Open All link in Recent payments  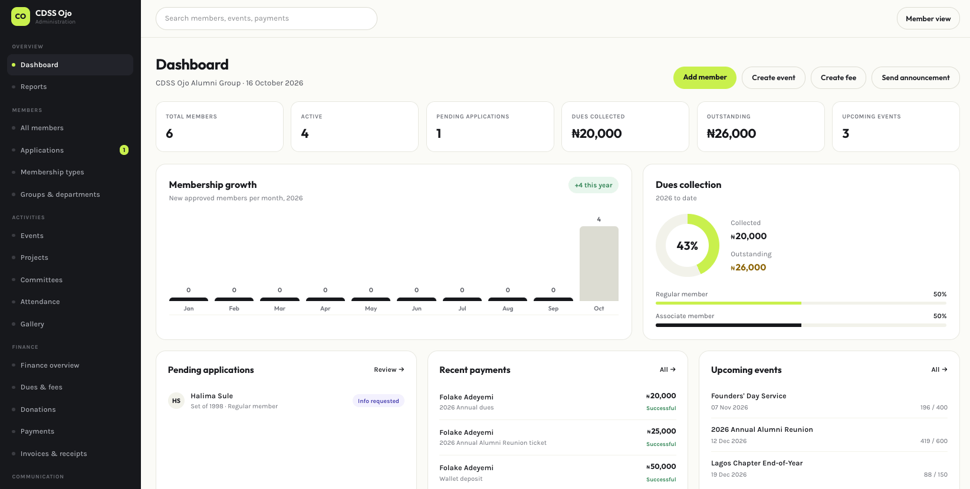tap(668, 370)
